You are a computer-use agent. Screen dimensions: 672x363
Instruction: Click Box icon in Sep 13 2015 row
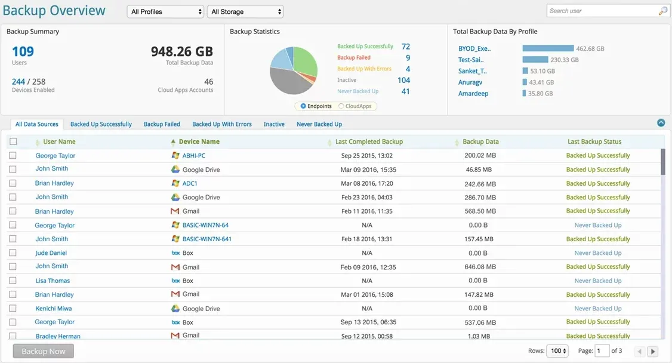[175, 322]
